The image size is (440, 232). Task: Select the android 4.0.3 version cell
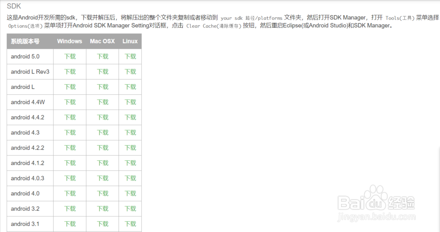pyautogui.click(x=30, y=178)
